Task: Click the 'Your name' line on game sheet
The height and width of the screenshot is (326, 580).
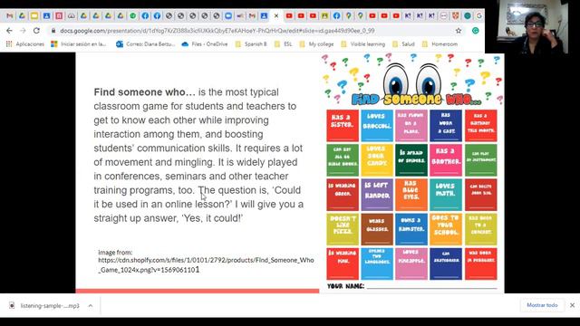Action: [x=412, y=286]
